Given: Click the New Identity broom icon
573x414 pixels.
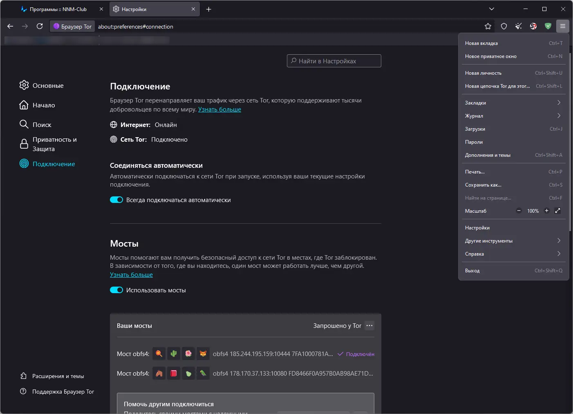Looking at the screenshot, I should 519,27.
